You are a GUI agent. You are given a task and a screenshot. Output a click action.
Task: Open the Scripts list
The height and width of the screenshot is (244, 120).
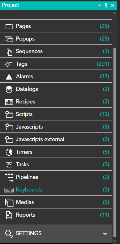tap(56, 114)
